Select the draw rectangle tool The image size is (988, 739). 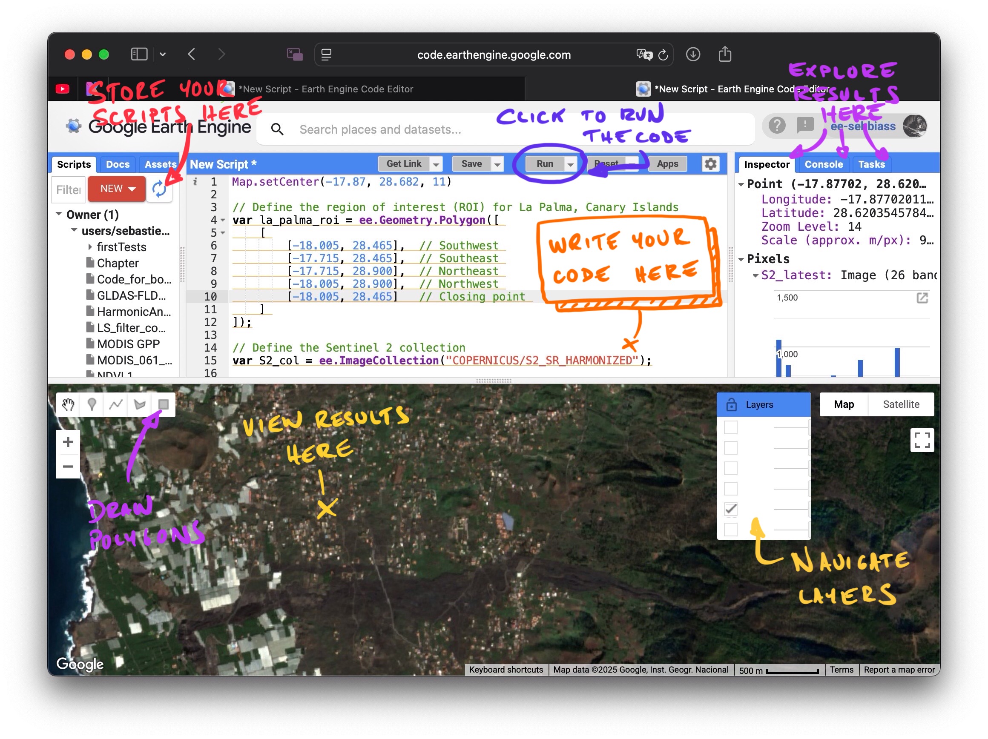tap(164, 404)
